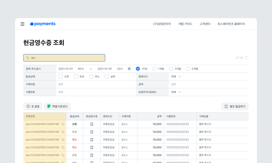Click the 별도 발급하기 button
The image size is (272, 163).
coord(235,106)
